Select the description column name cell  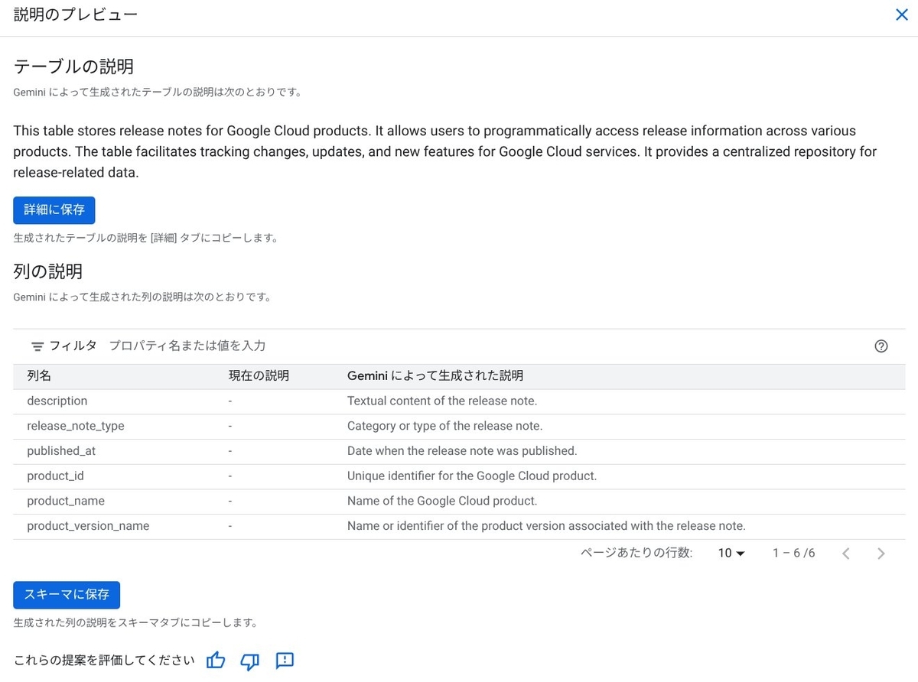click(57, 401)
